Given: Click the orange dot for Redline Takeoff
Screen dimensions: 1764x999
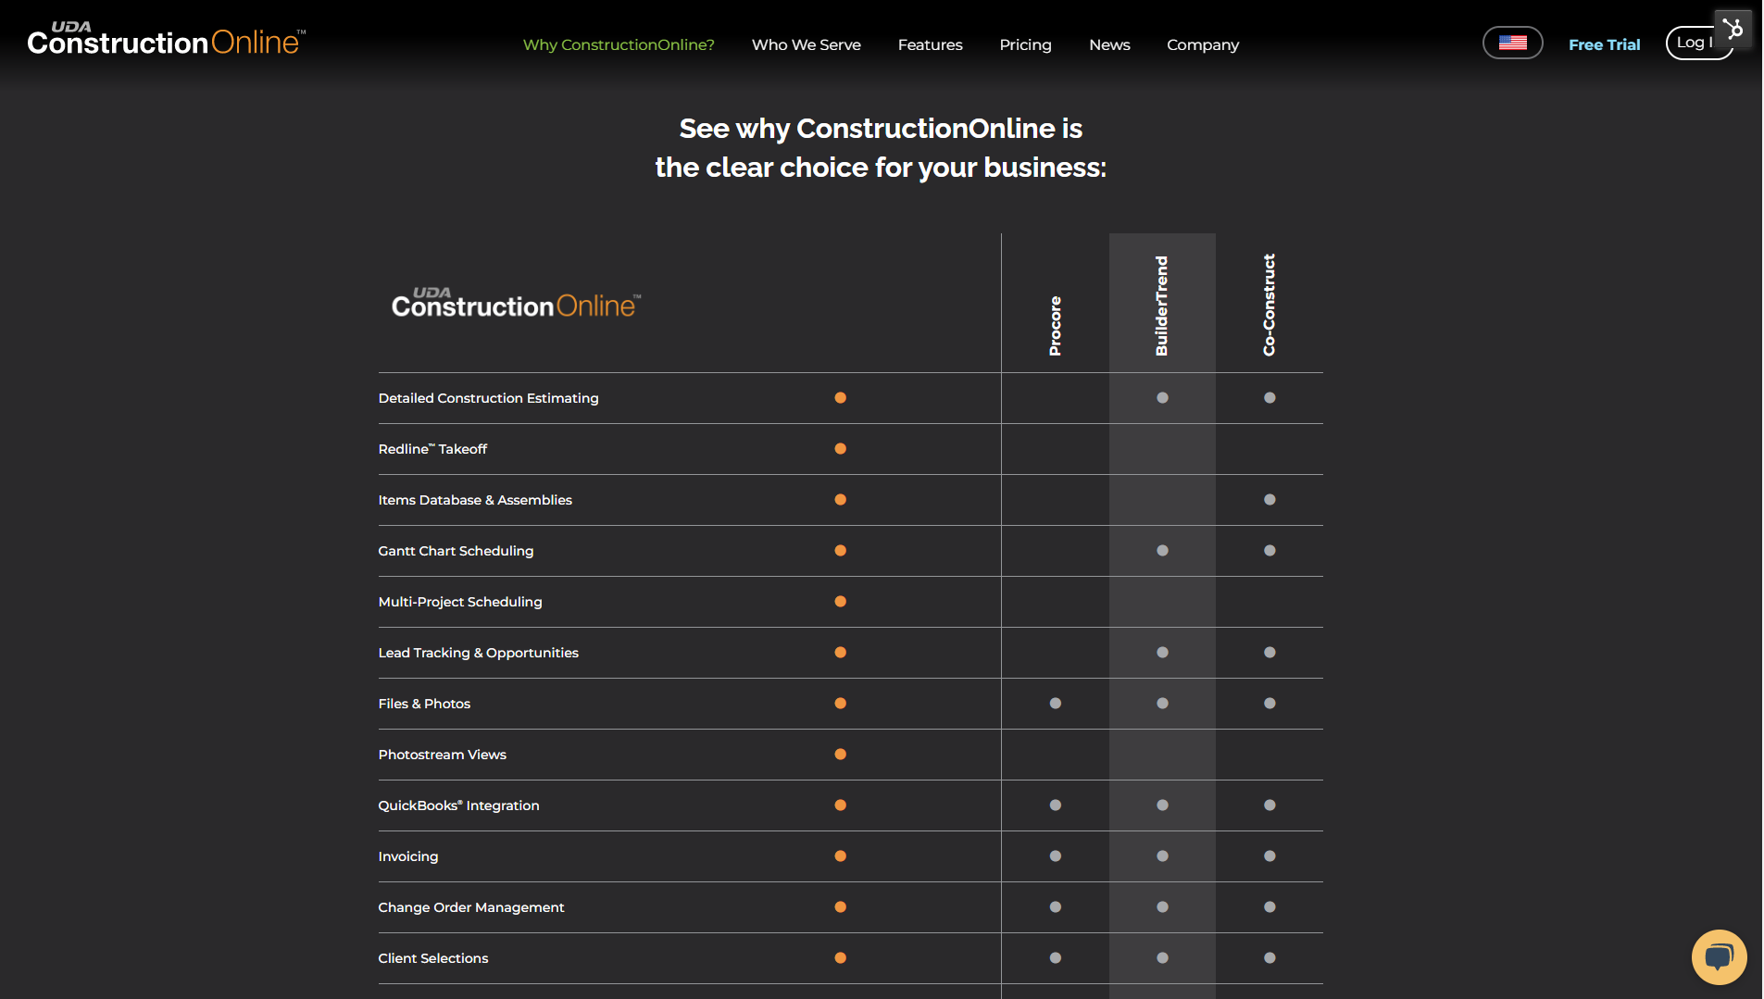Looking at the screenshot, I should (x=840, y=449).
